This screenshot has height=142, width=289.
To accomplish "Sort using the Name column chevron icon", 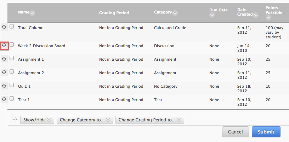I will [x=33, y=13].
